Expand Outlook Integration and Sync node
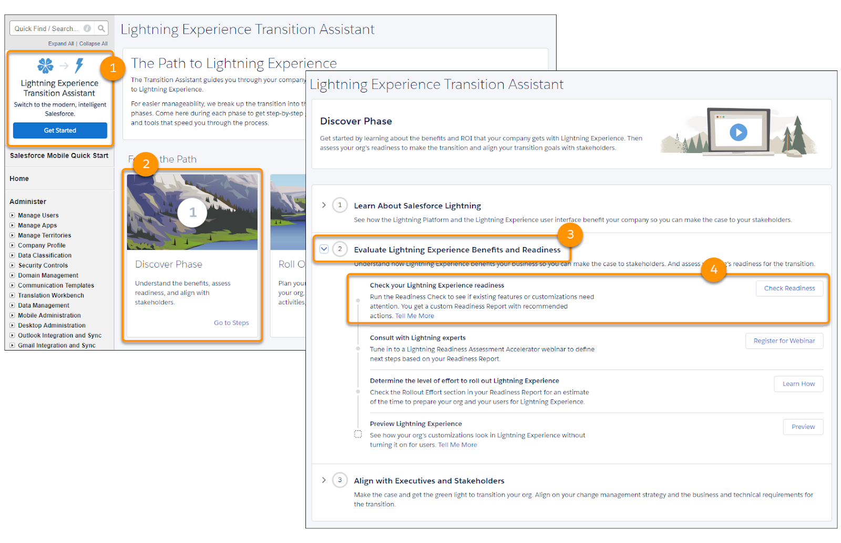Screen dimensions: 841x543 [x=12, y=335]
